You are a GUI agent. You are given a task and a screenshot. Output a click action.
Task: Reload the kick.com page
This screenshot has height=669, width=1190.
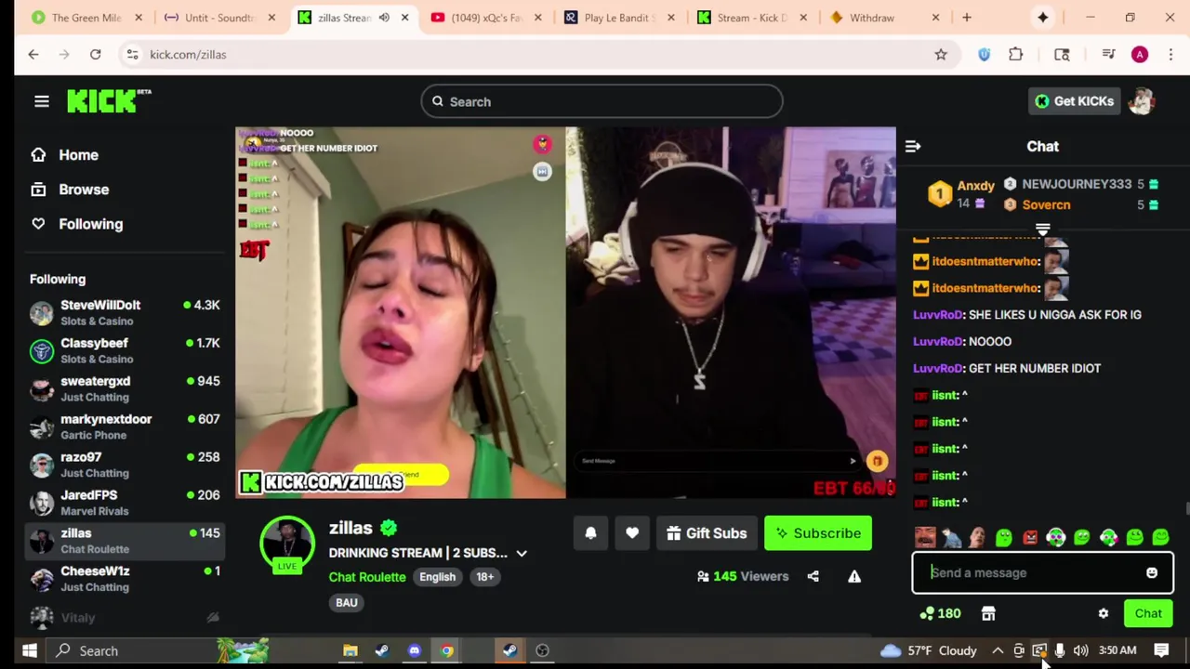tap(95, 55)
